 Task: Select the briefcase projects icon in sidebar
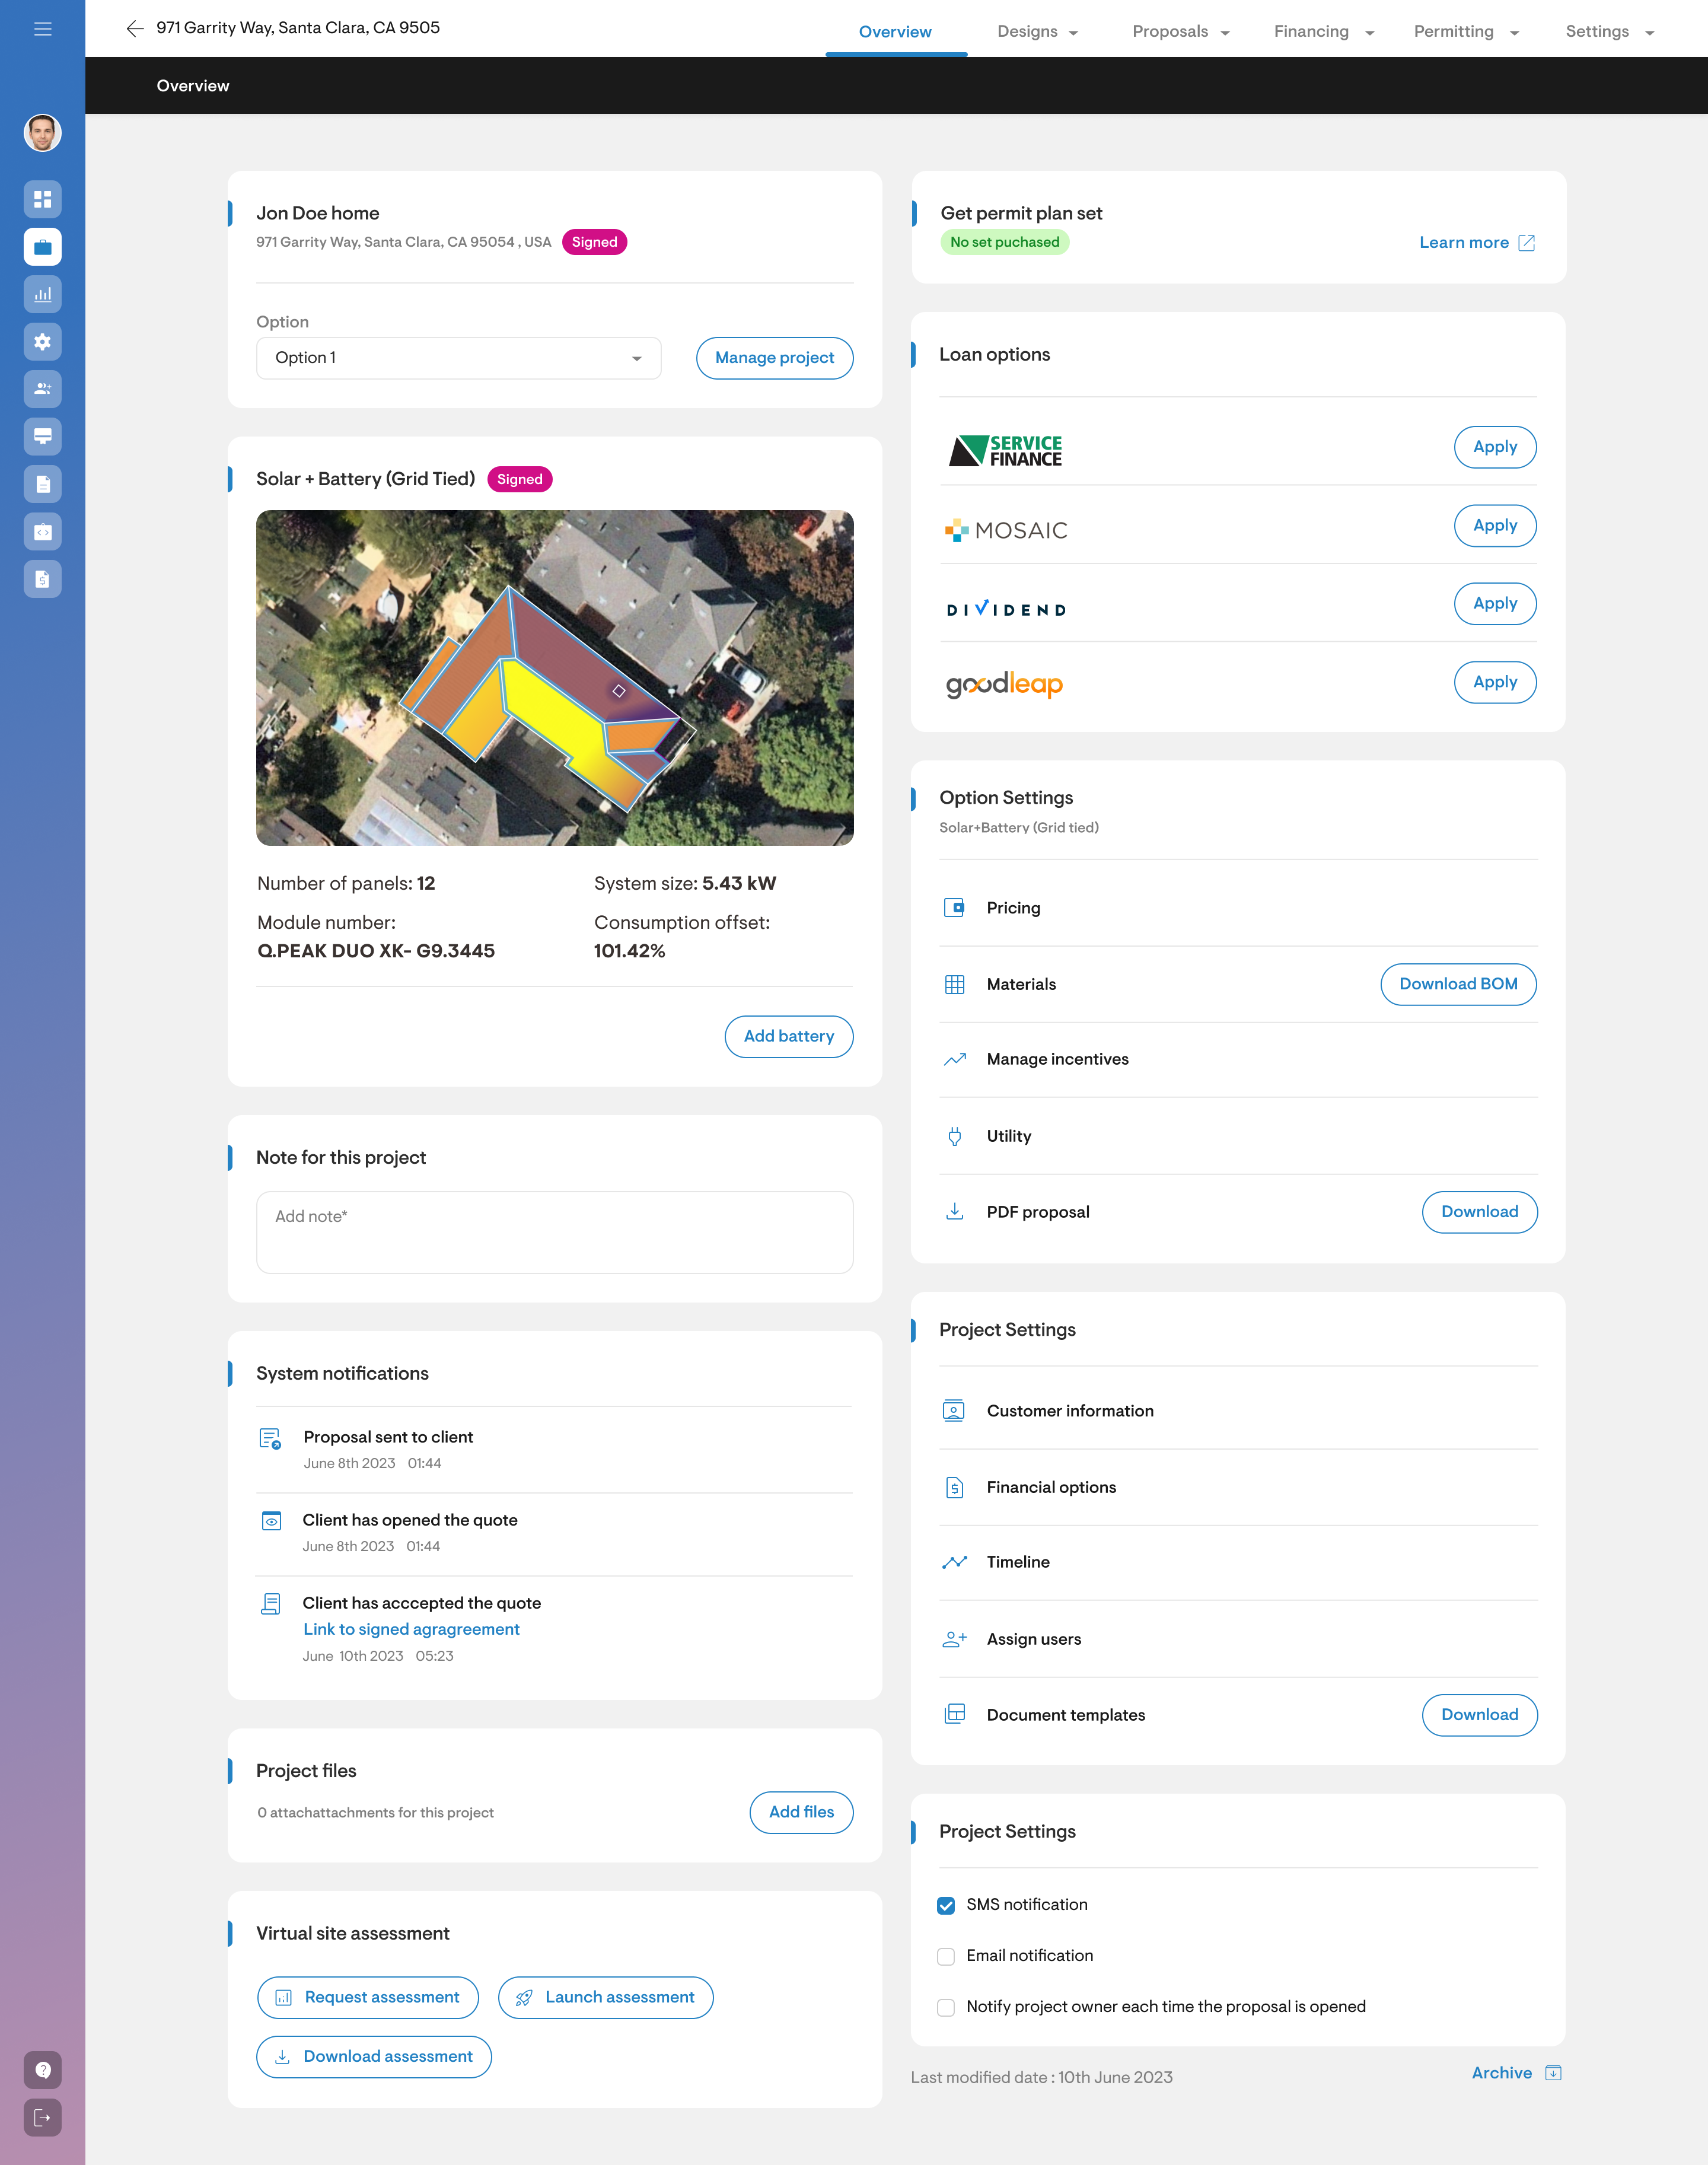click(42, 246)
